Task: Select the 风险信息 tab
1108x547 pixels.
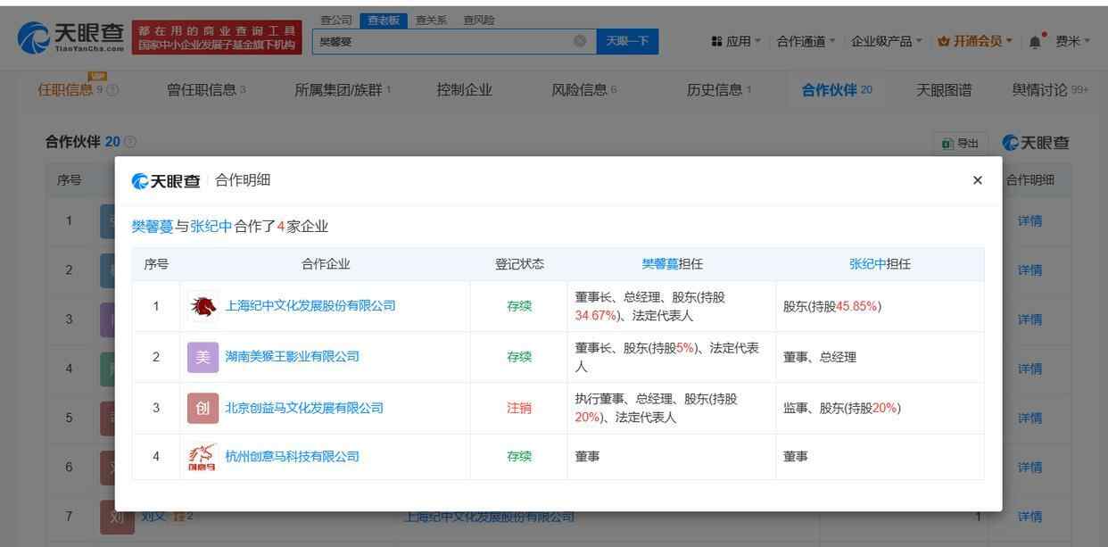Action: click(584, 90)
